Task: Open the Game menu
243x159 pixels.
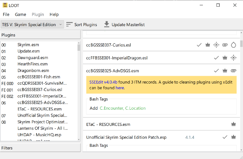Action: (21, 14)
